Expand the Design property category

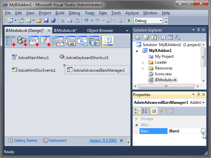[136, 119]
